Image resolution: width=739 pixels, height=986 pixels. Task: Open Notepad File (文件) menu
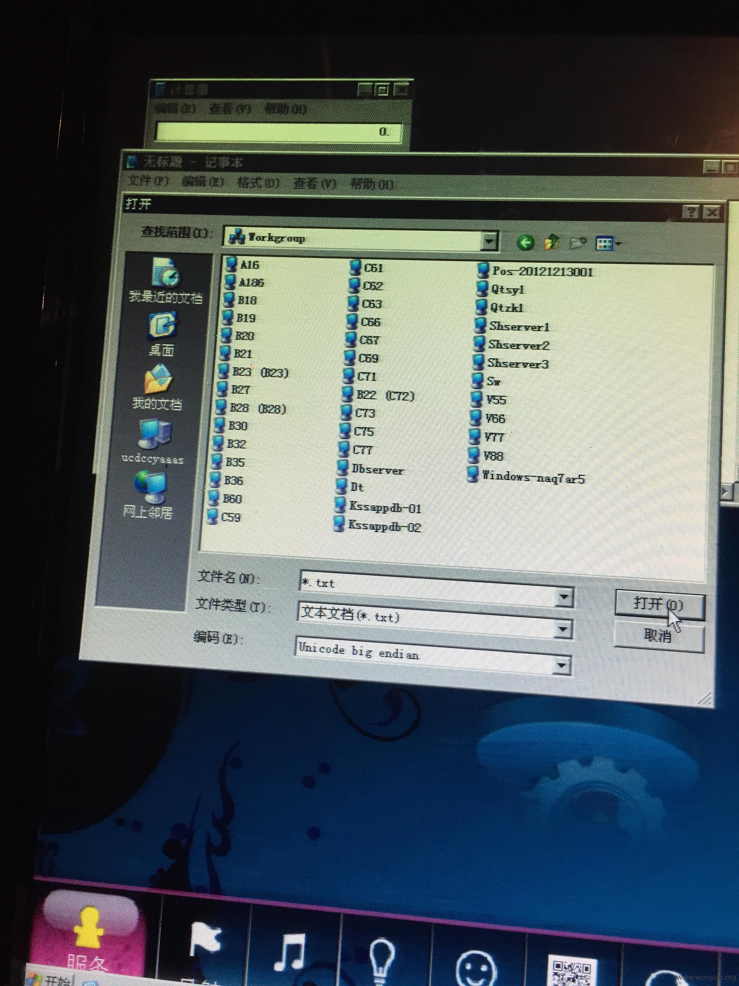pos(148,181)
